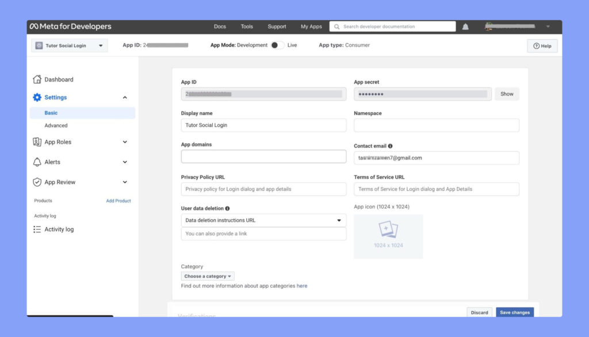589x337 pixels.
Task: Switch to the Advanced settings tab
Action: click(56, 125)
